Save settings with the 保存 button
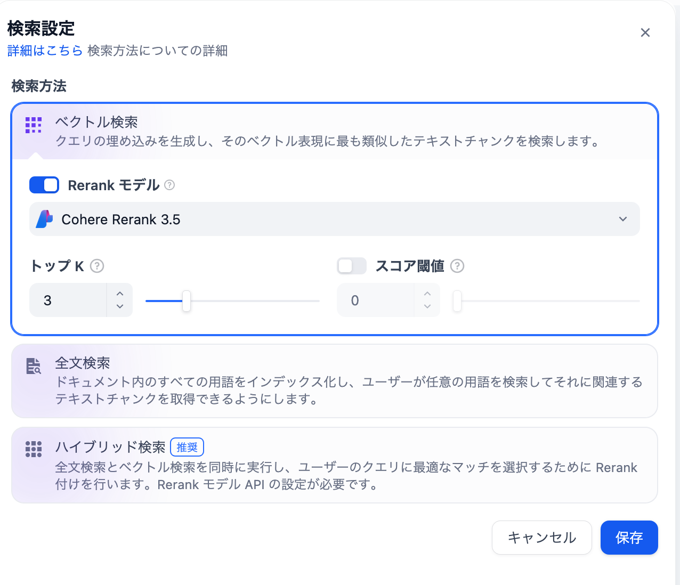 (x=629, y=538)
